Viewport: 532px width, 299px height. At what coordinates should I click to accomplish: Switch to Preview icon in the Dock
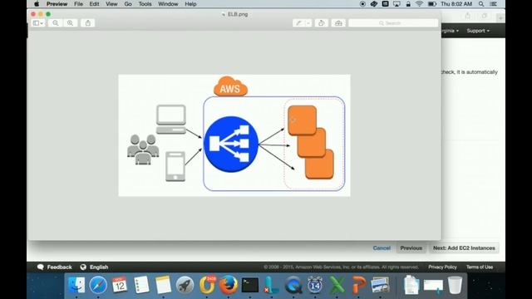click(380, 285)
